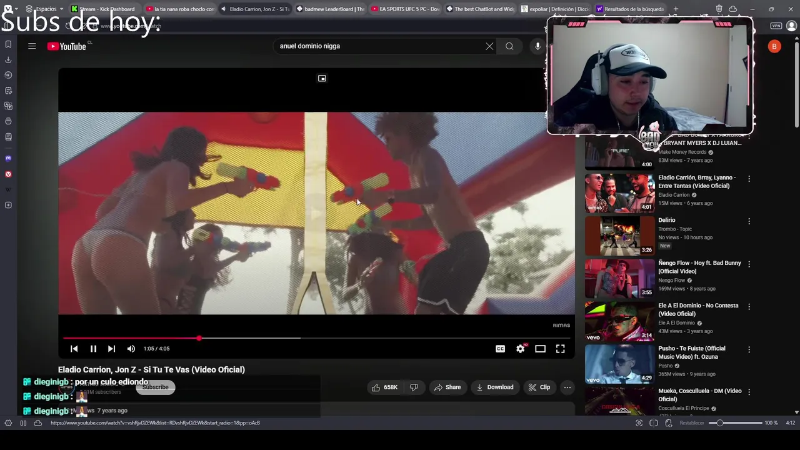Open sidebar settings gear at bottom left
This screenshot has width=800, height=450.
[x=8, y=423]
